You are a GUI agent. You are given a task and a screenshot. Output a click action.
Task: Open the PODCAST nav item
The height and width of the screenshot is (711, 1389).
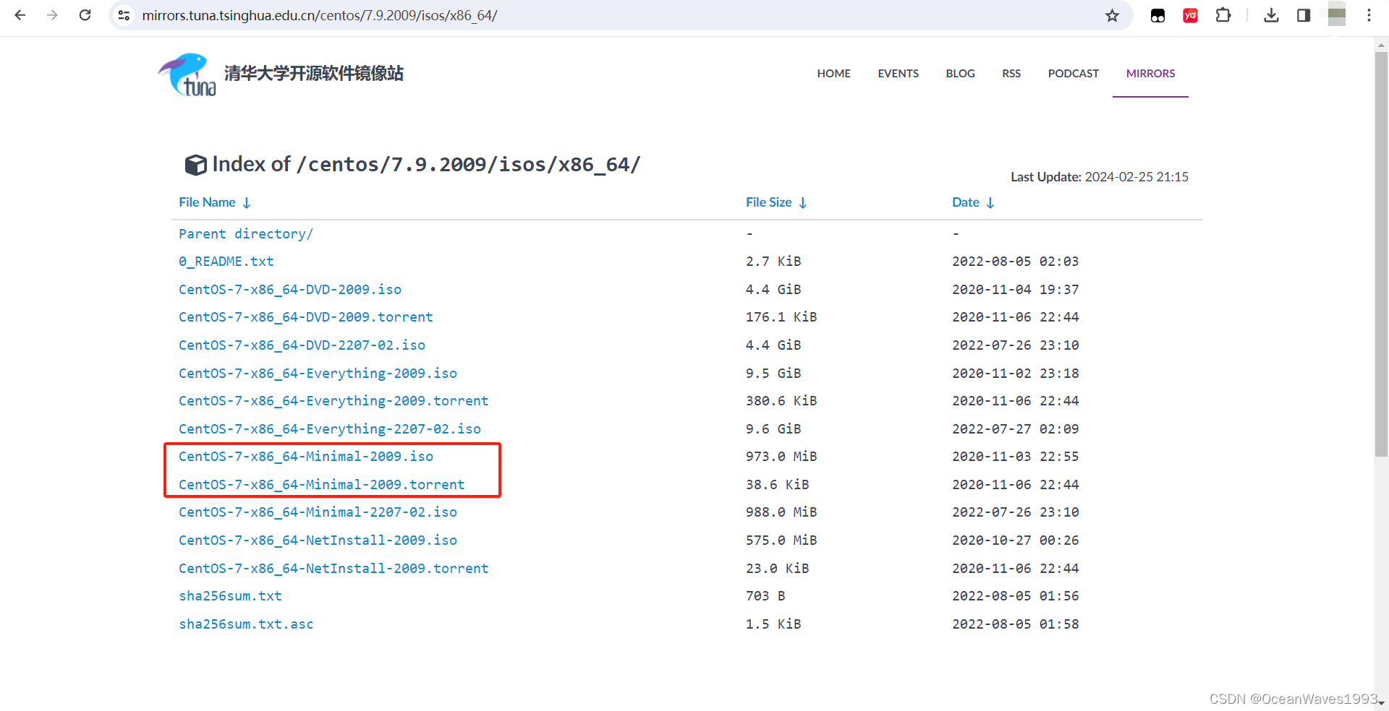1073,74
